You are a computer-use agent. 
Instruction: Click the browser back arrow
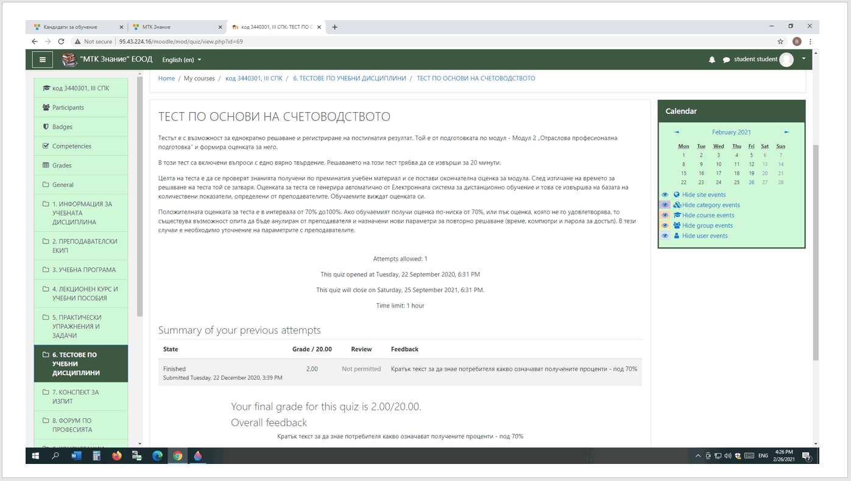pos(34,41)
